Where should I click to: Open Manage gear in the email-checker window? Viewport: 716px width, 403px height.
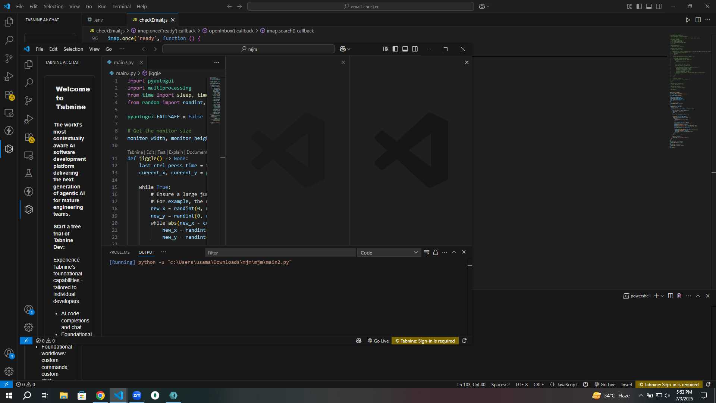(9, 371)
